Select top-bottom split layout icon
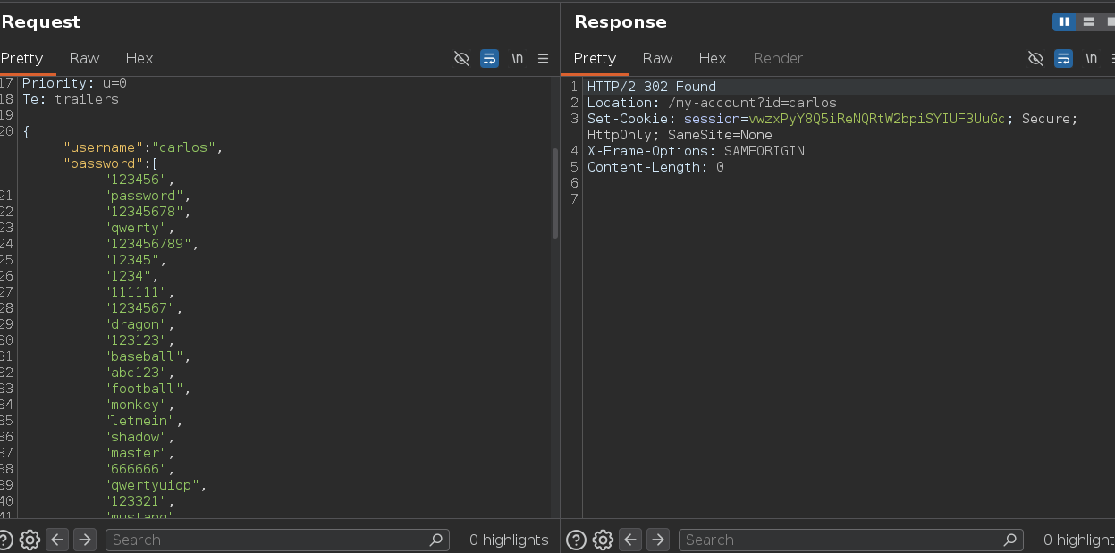This screenshot has height=553, width=1115. point(1088,21)
